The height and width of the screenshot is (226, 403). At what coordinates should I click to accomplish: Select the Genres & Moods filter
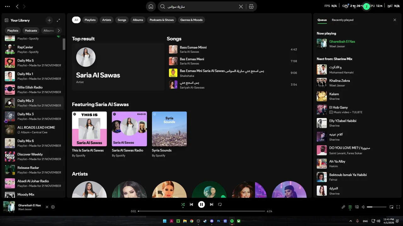[191, 20]
